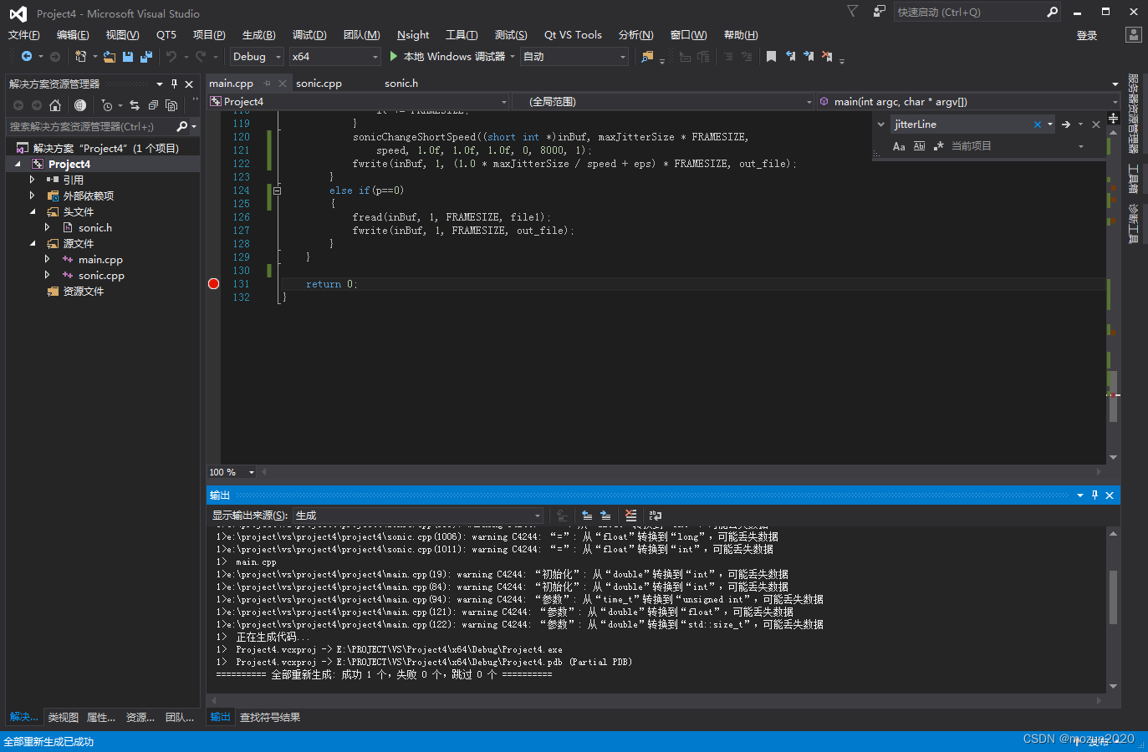The width and height of the screenshot is (1148, 752).
Task: Open pending changes filter in Solution Explorer
Action: [x=106, y=105]
